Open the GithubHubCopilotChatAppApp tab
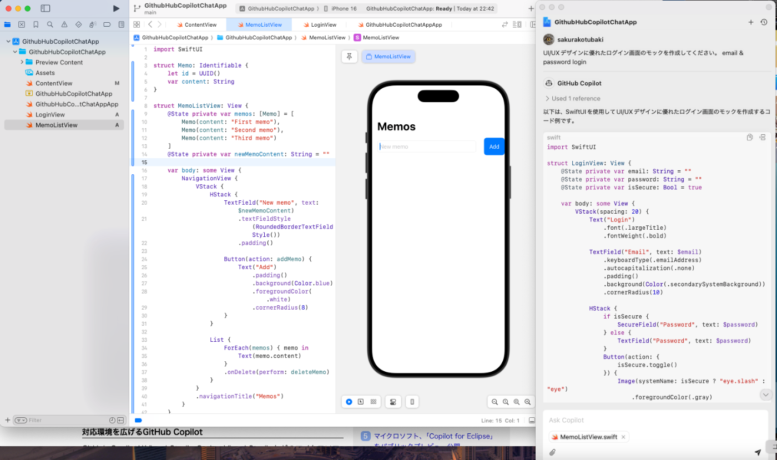The height and width of the screenshot is (460, 777). [400, 24]
